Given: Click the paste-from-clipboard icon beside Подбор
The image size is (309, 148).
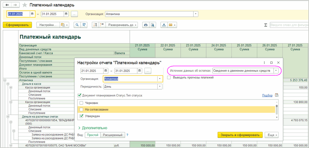Looking at the screenshot, I should [x=277, y=95].
